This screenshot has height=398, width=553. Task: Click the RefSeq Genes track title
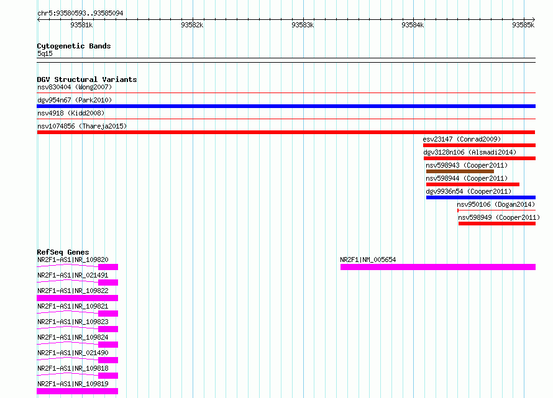click(63, 252)
